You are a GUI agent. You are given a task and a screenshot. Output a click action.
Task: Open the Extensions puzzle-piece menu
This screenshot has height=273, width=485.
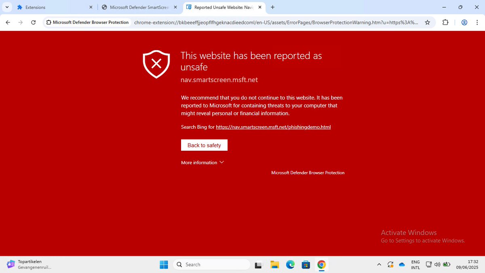(445, 22)
